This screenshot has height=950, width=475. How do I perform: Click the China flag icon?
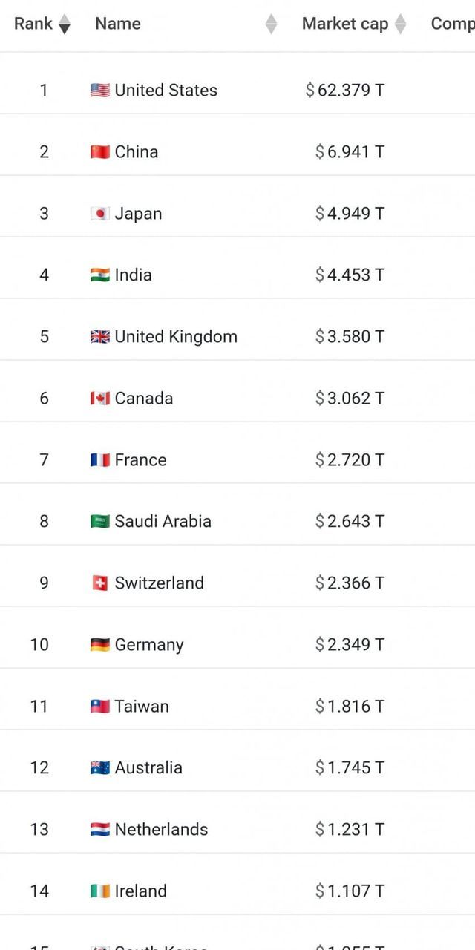coord(99,152)
